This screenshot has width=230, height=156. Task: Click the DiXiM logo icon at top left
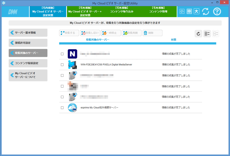[13, 12]
